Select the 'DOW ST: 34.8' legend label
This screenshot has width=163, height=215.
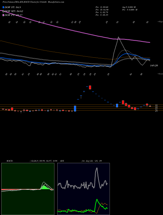point(13,7)
